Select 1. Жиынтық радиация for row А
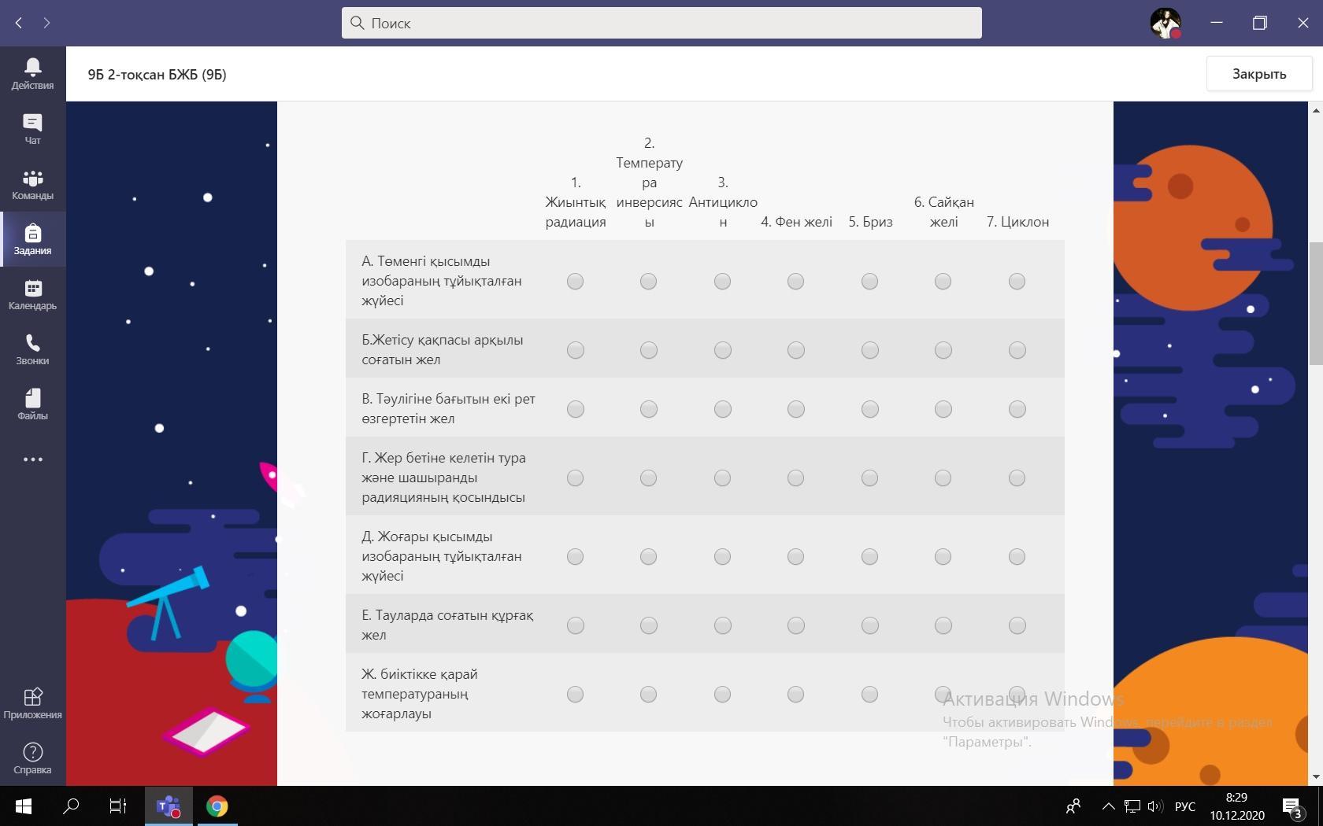 (575, 281)
